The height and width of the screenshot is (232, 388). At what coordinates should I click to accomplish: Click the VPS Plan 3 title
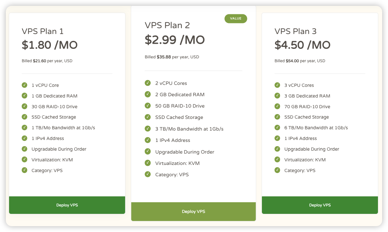(x=295, y=31)
